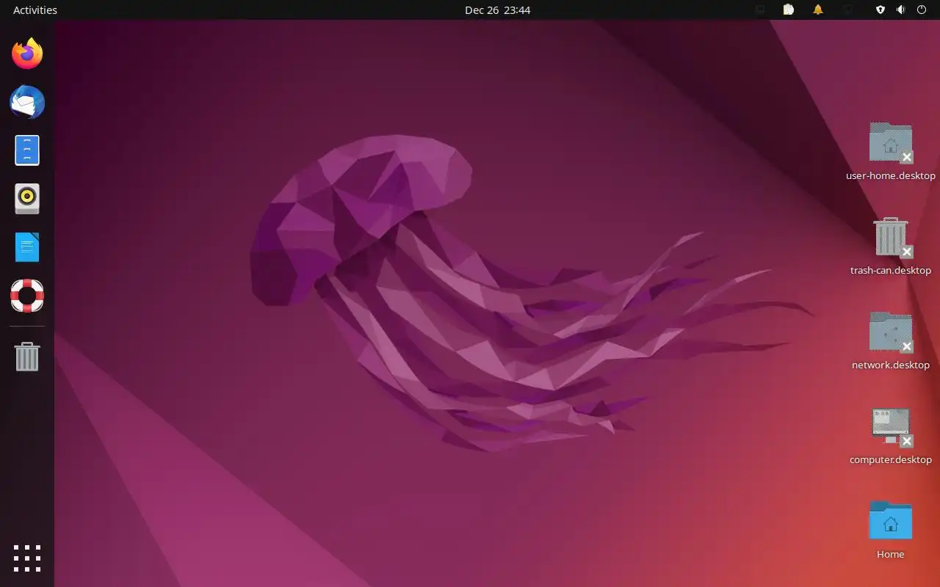Viewport: 940px width, 587px height.
Task: Open the power system menu icon
Action: pos(922,10)
